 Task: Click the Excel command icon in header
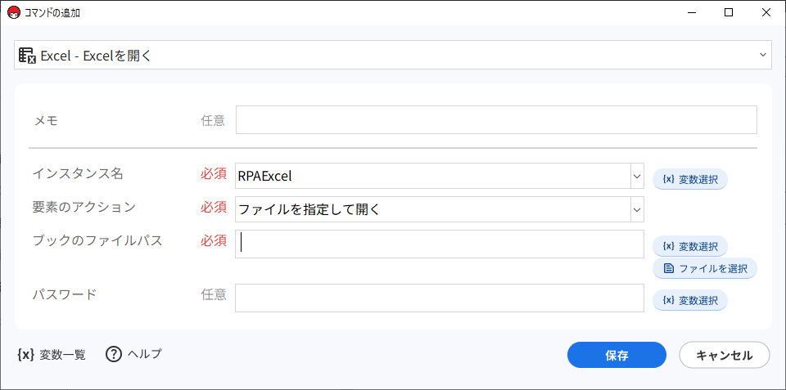(x=27, y=56)
